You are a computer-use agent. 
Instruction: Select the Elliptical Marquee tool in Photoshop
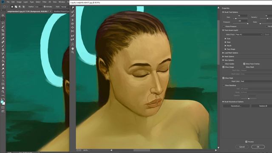(3, 19)
